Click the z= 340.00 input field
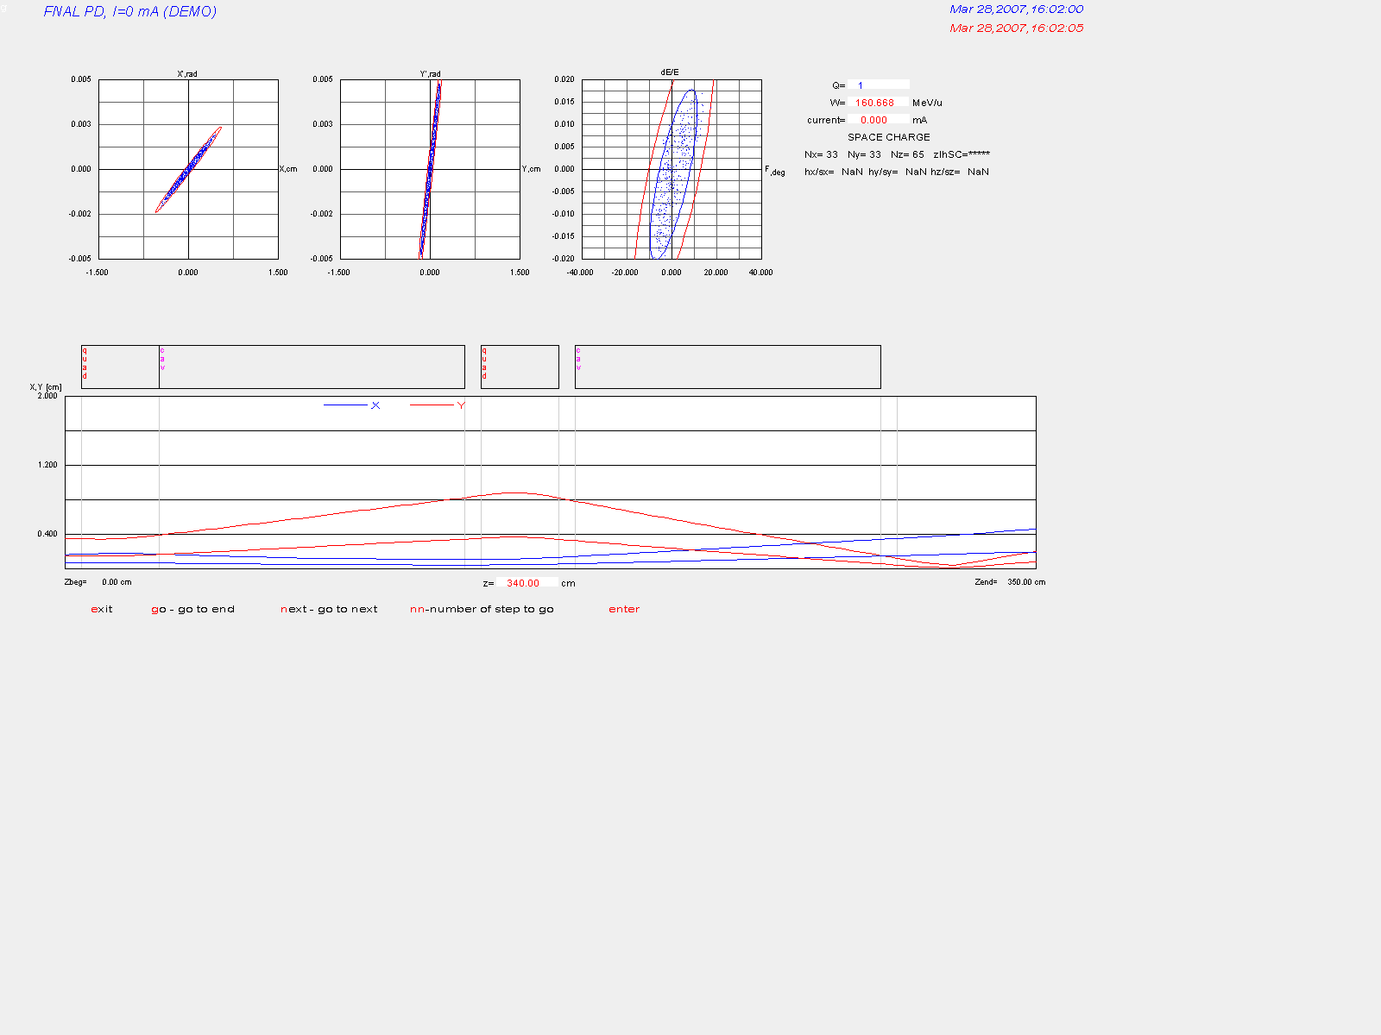This screenshot has width=1381, height=1035. (x=527, y=583)
